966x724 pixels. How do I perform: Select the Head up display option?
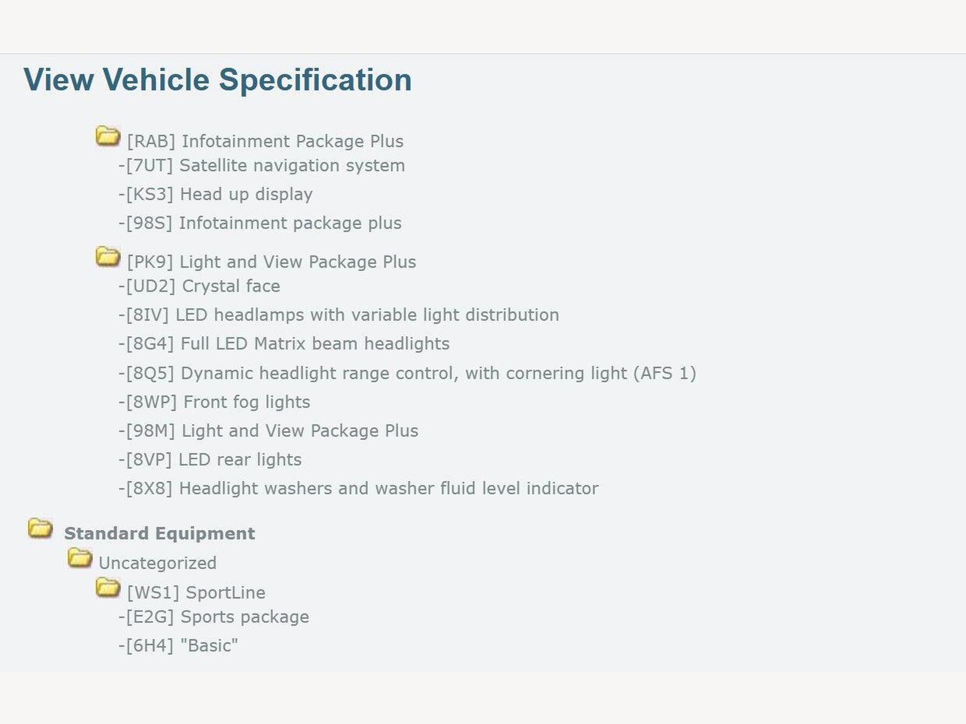click(216, 194)
